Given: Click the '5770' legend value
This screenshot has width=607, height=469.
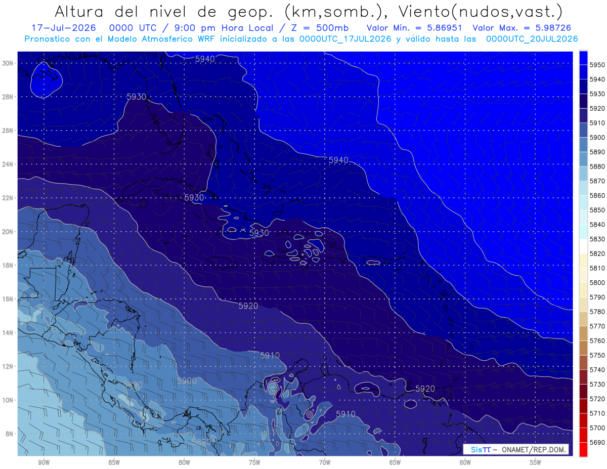Looking at the screenshot, I should tap(597, 326).
